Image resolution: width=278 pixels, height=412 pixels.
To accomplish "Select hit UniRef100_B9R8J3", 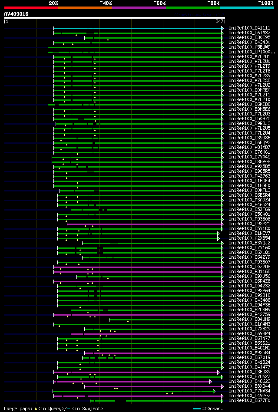I will 249,123.
